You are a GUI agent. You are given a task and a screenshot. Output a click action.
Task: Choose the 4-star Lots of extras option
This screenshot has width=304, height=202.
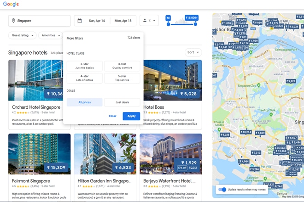[x=85, y=78]
